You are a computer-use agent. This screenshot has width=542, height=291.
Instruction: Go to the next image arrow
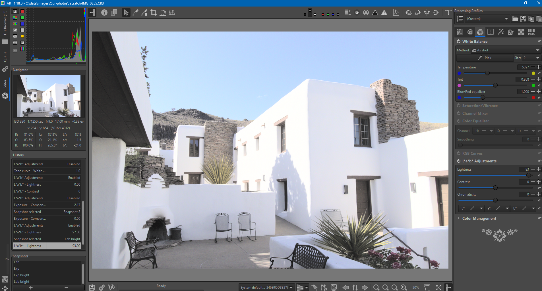click(365, 288)
